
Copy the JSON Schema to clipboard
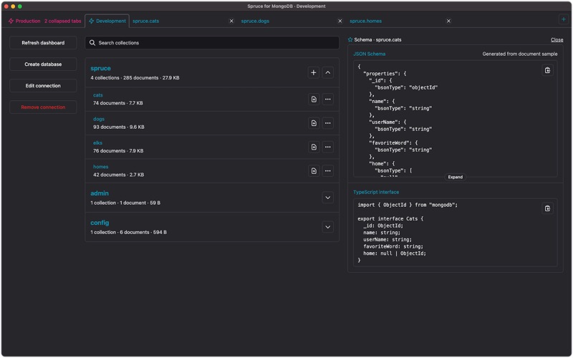[x=547, y=70]
